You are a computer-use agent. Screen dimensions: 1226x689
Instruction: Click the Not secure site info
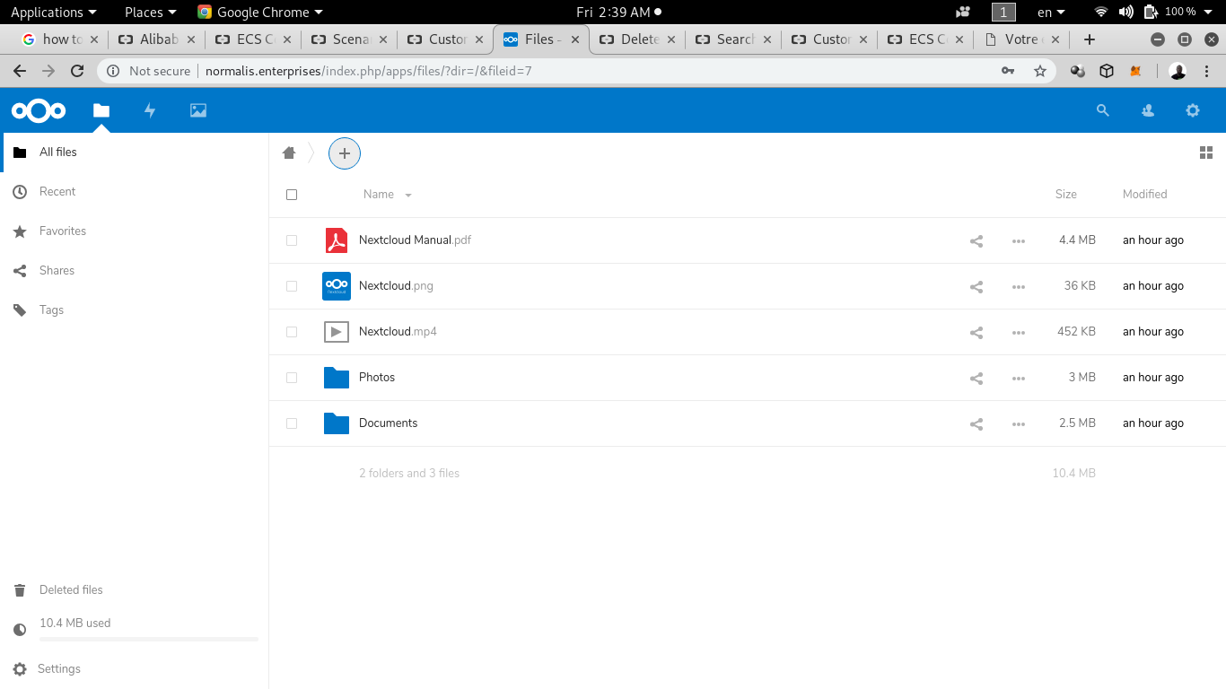tap(149, 71)
